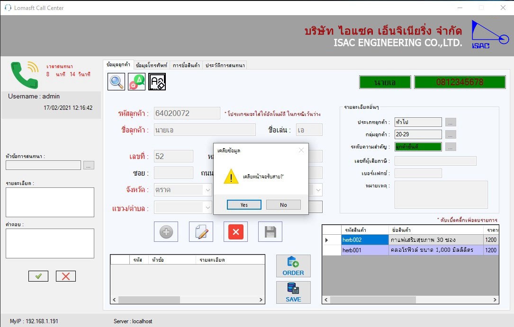The height and width of the screenshot is (327, 514).
Task: Click No in the clear data dialog
Action: 283,205
